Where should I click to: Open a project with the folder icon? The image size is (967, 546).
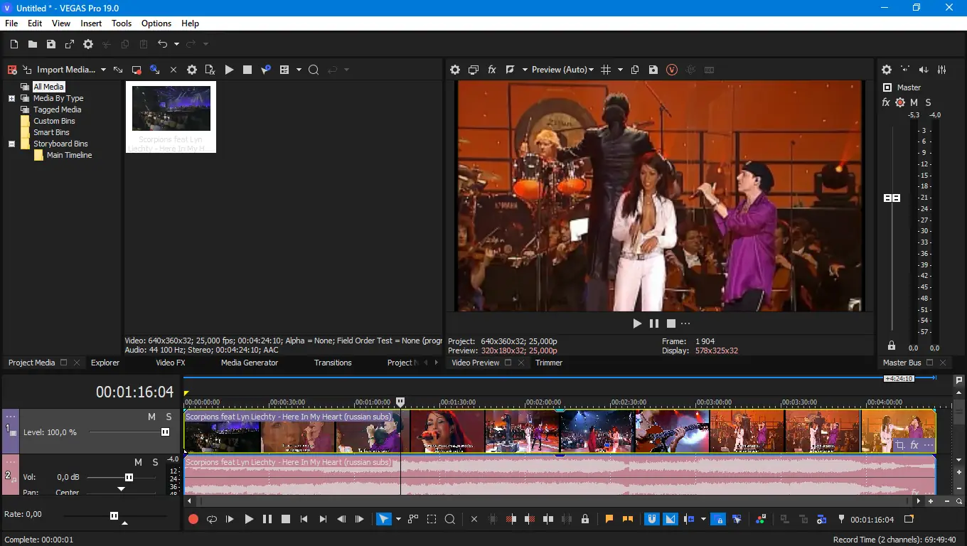click(x=33, y=44)
